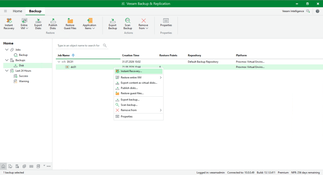
Task: Click the 31.07.2026 10:02 creation time cell
Action: tap(131, 62)
